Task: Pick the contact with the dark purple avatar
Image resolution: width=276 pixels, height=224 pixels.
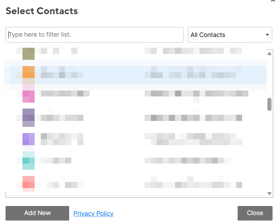Action: pos(135,118)
